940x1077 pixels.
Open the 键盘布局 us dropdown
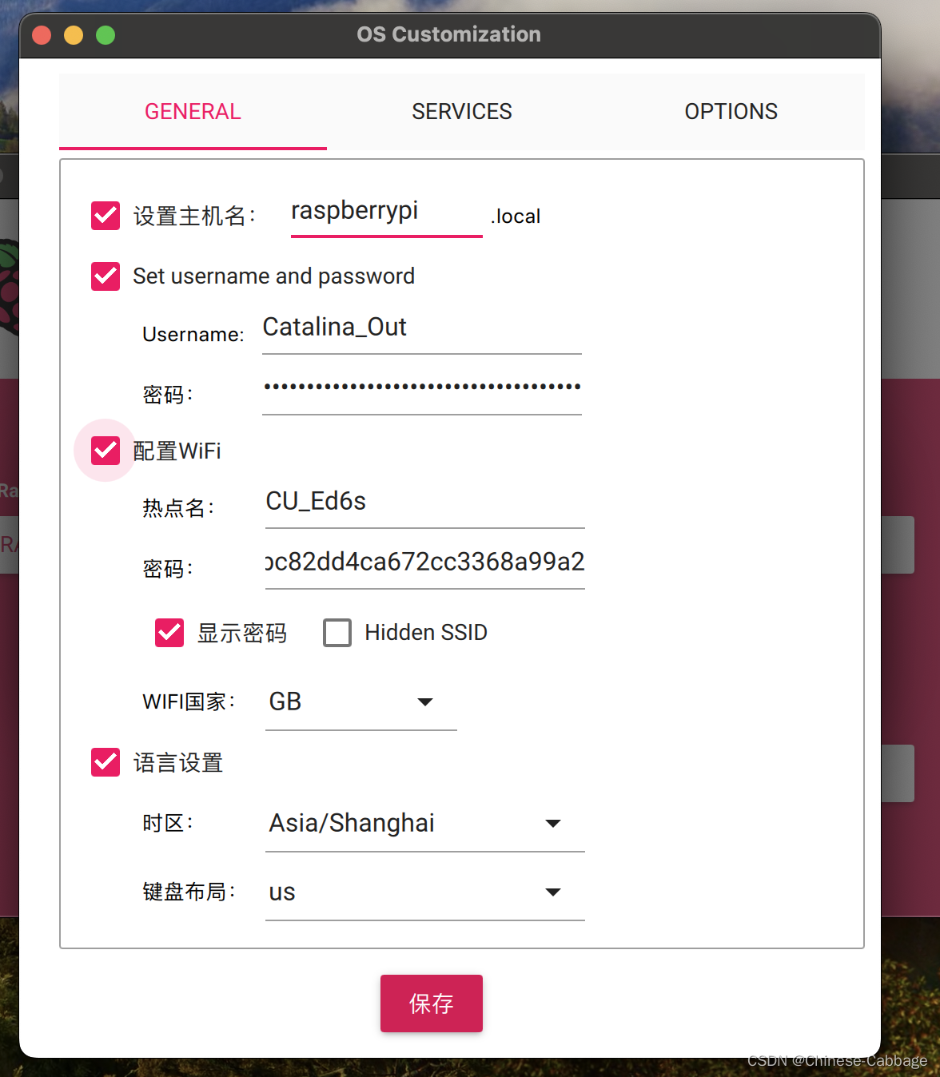pyautogui.click(x=425, y=893)
